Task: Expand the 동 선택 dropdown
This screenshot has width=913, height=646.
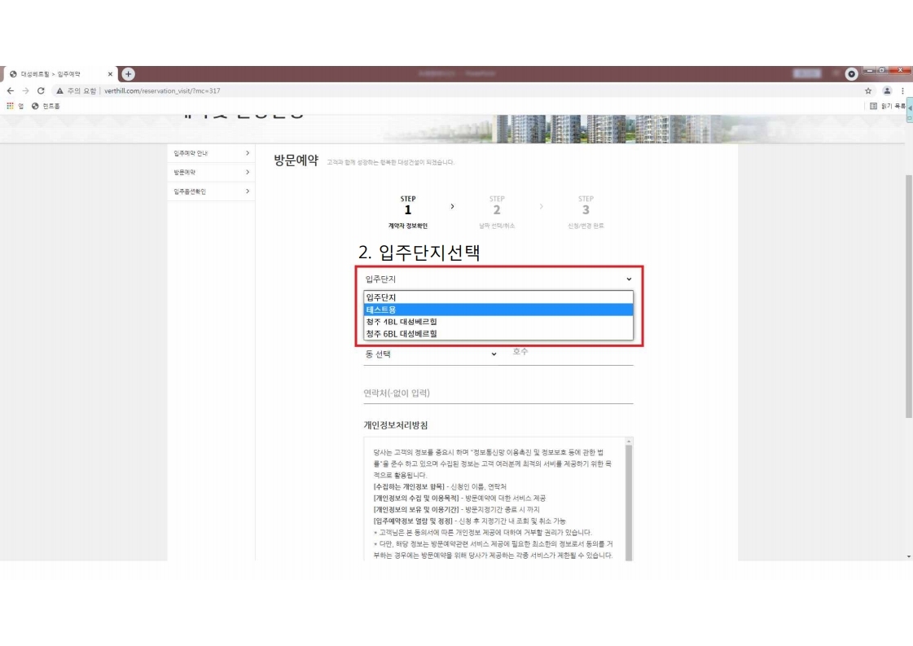Action: point(430,354)
